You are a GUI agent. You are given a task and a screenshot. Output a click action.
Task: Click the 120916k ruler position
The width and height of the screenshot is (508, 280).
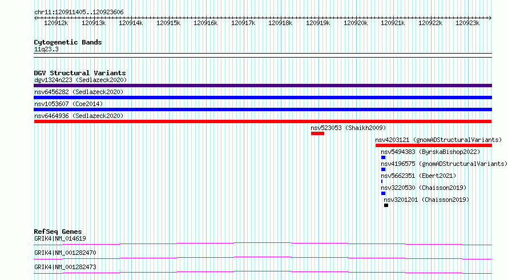(x=205, y=23)
